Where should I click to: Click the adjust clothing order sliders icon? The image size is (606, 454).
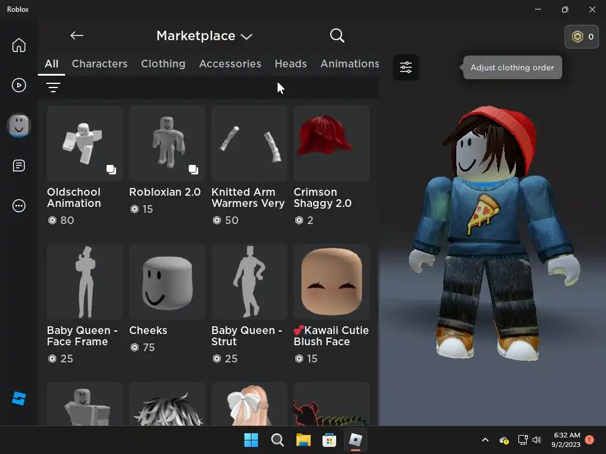(x=406, y=67)
